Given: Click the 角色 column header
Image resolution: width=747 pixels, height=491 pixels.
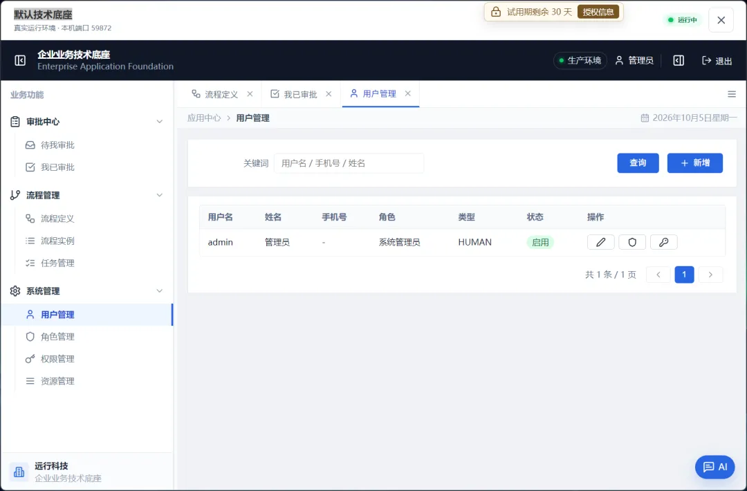Looking at the screenshot, I should click(x=387, y=217).
